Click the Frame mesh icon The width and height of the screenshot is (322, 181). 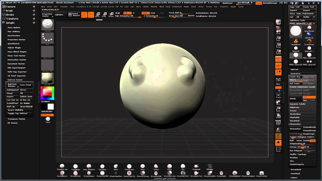pyautogui.click(x=278, y=96)
